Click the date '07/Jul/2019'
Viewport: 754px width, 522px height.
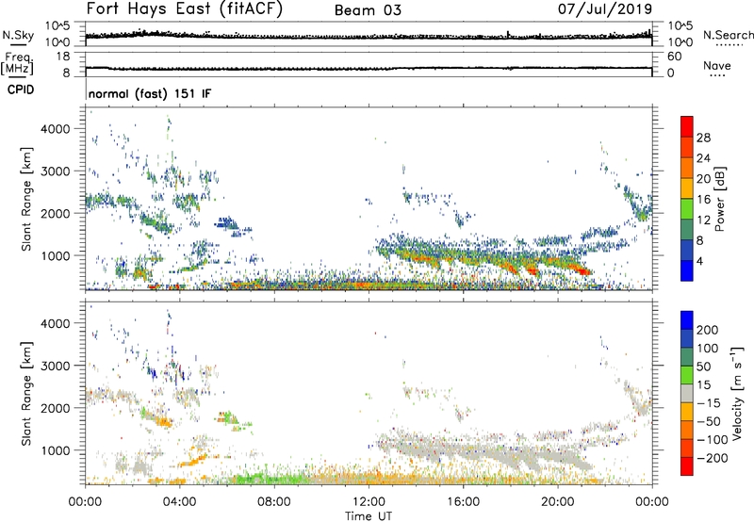(x=605, y=8)
